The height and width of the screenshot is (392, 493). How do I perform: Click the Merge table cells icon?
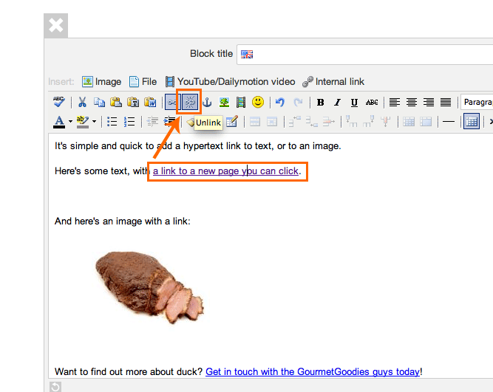426,122
